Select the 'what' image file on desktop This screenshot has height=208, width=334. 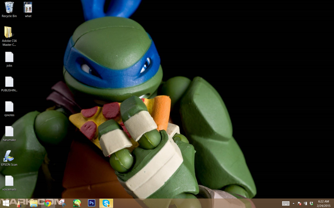pyautogui.click(x=28, y=10)
